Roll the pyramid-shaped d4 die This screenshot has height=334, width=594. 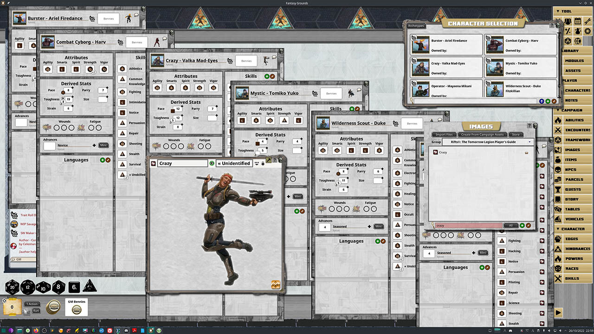89,286
